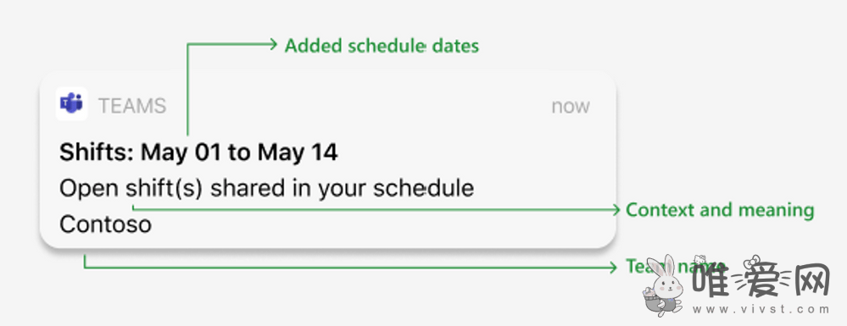Click the 'Team name' annotation label
This screenshot has width=847, height=326.
(675, 266)
